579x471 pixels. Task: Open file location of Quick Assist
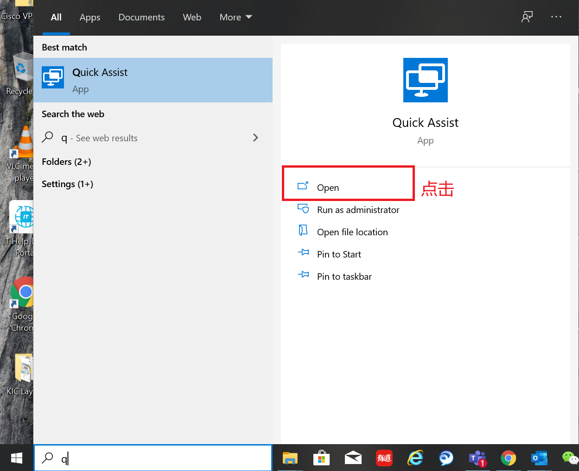click(x=352, y=232)
